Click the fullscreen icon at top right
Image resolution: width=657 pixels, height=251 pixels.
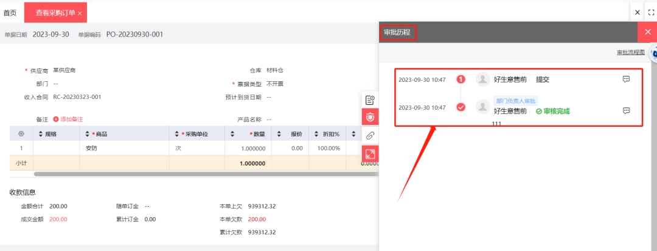pyautogui.click(x=651, y=13)
